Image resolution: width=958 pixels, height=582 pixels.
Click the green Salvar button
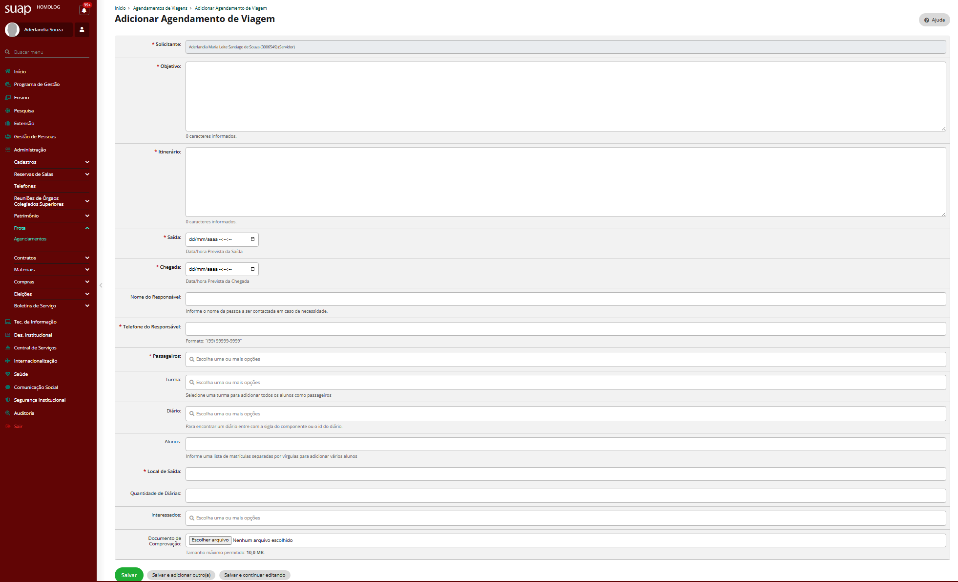click(x=129, y=575)
